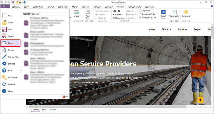Uncheck Designed By Text
The width and height of the screenshot is (214, 114).
(x=140, y=14)
